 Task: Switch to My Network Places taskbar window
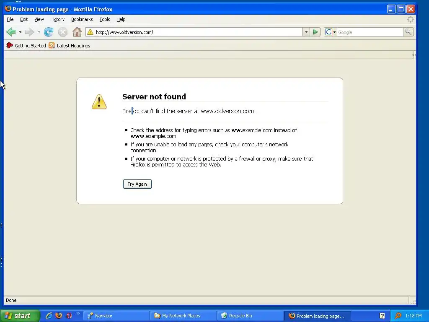coord(183,316)
